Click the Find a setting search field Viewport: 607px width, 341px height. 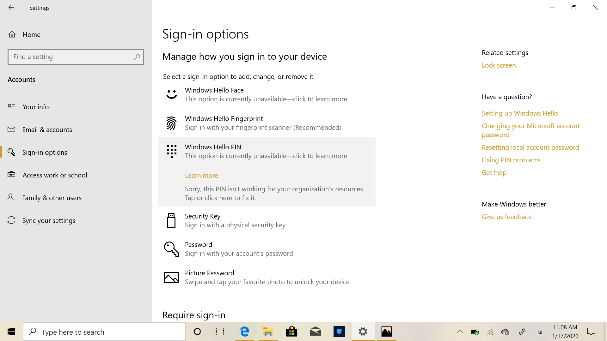71,57
